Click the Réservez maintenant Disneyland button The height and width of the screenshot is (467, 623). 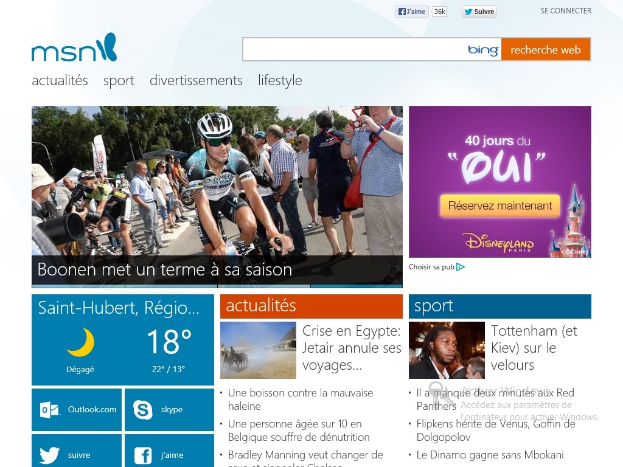(500, 206)
